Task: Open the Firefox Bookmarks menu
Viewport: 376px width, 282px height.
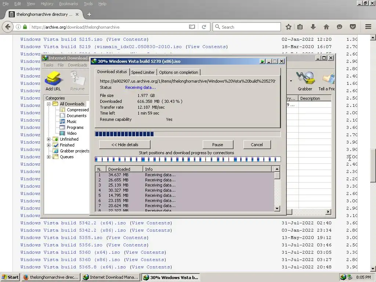Action: 68,4
